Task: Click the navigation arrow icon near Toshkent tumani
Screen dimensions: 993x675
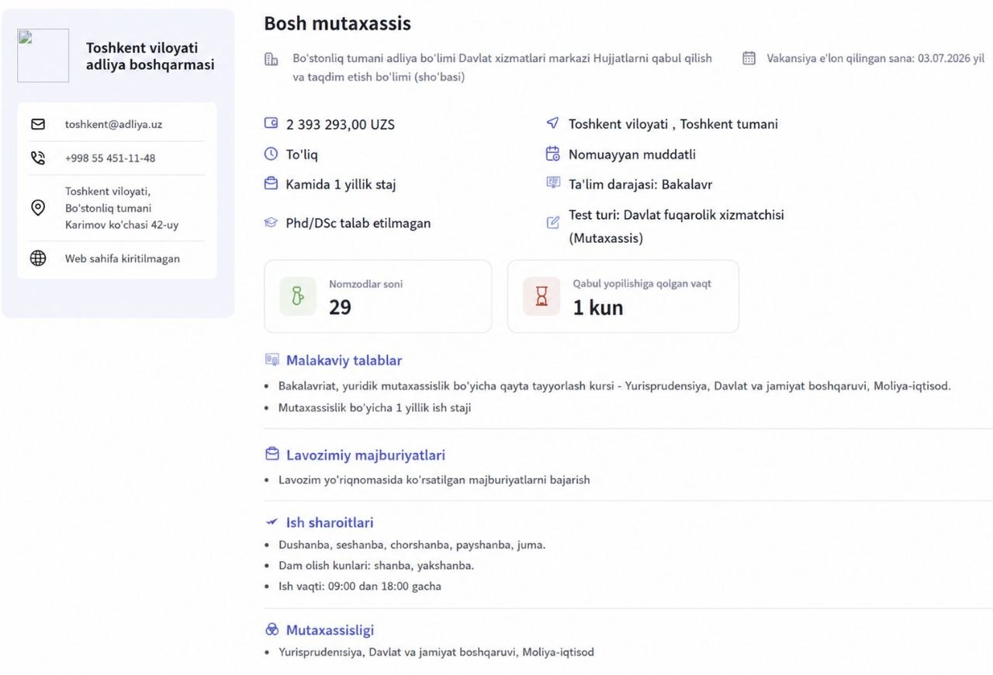Action: (553, 123)
